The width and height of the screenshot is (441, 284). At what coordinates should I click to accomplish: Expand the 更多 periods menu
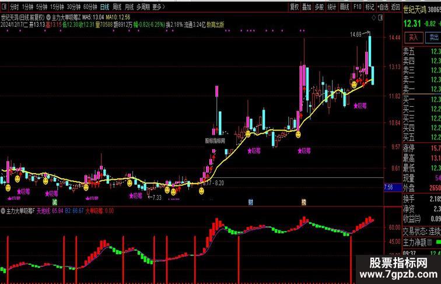[158, 7]
